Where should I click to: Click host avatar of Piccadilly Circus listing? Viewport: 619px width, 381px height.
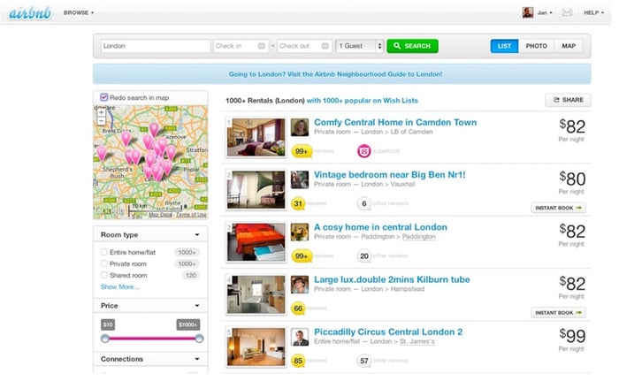click(x=300, y=337)
